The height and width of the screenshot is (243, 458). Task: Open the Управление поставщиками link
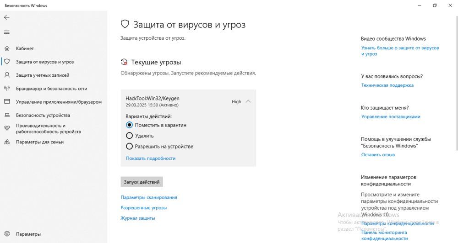[391, 116]
